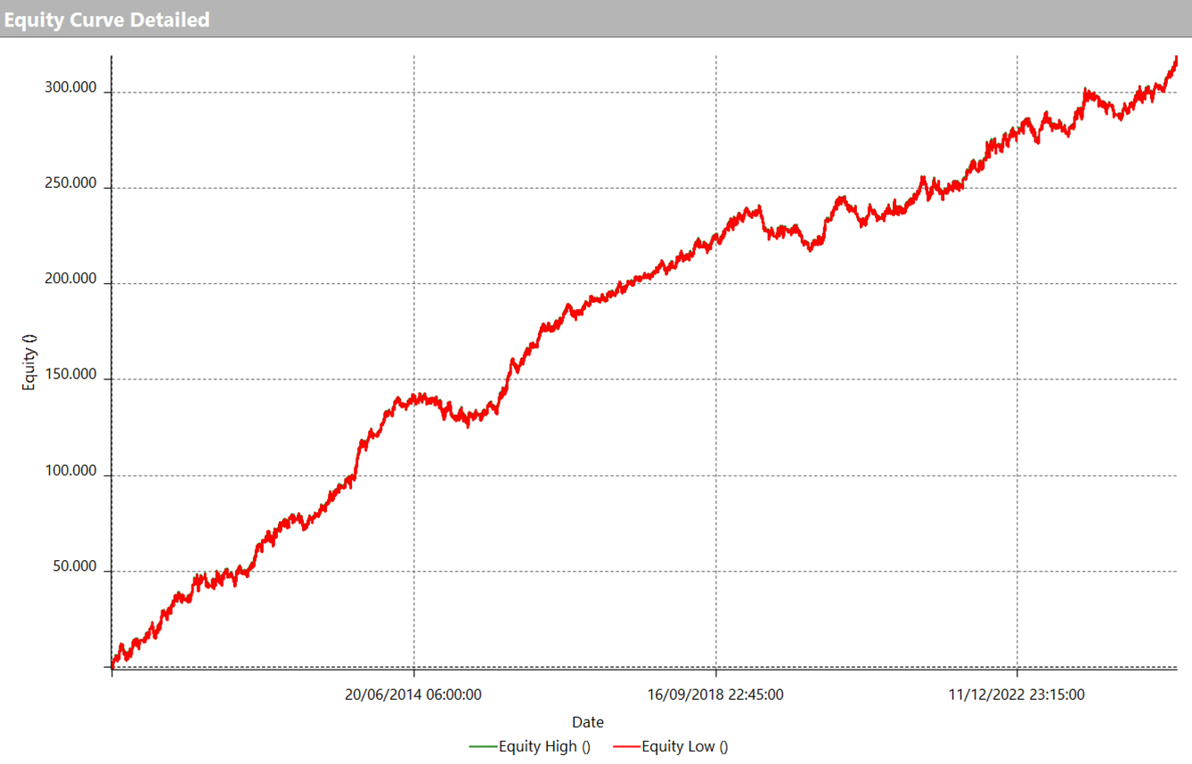Click the equity curve start at the origin
This screenshot has height=764, width=1192.
click(x=113, y=664)
